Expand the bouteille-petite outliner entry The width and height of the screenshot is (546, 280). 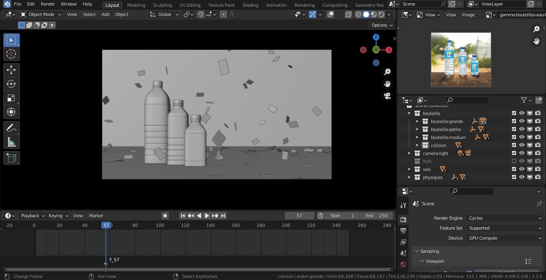click(417, 129)
